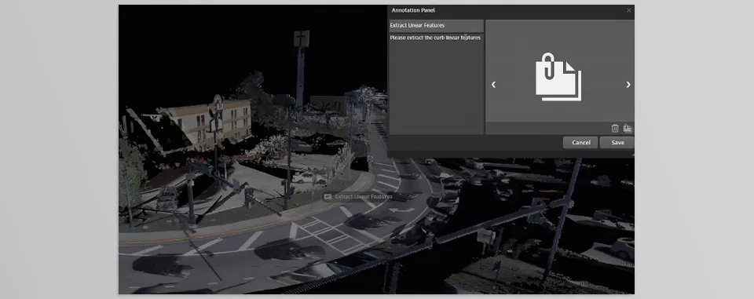Edit the Extract Linear Features title field

click(x=436, y=25)
